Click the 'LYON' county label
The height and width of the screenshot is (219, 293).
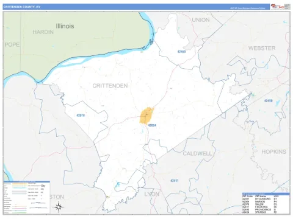(152, 194)
